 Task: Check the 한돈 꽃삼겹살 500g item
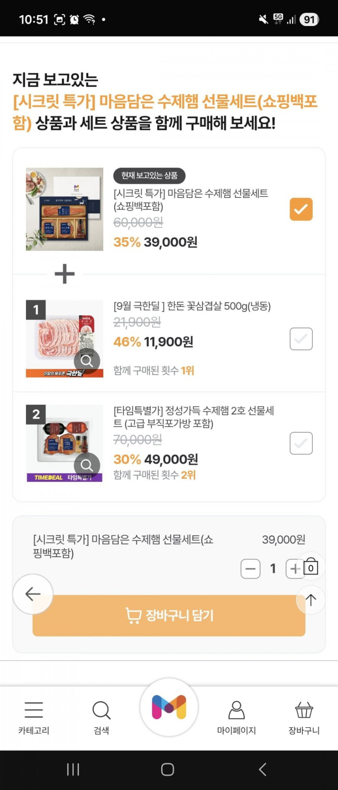pos(301,339)
